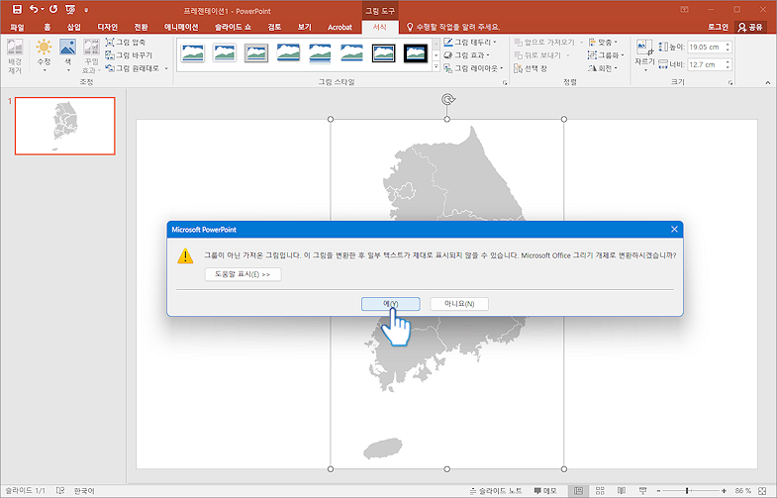Click the rotation handle above the picture

click(x=447, y=100)
